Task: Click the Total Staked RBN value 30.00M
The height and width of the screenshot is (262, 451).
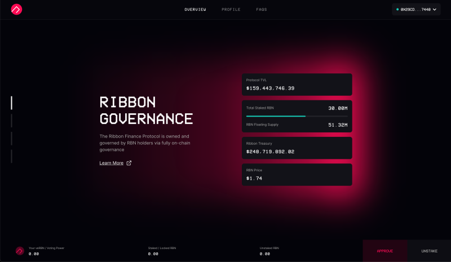Action: click(338, 108)
